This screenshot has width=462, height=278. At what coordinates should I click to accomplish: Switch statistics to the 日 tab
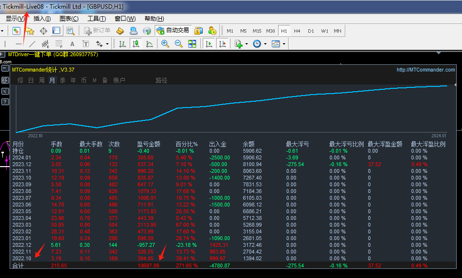point(31,80)
